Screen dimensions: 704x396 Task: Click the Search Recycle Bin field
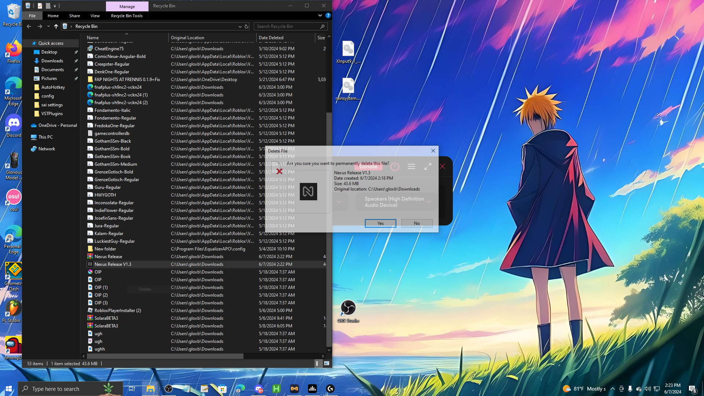(286, 26)
